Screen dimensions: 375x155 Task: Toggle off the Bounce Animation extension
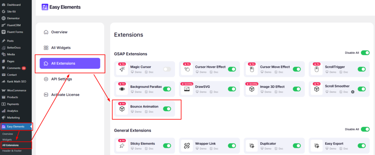(x=167, y=109)
